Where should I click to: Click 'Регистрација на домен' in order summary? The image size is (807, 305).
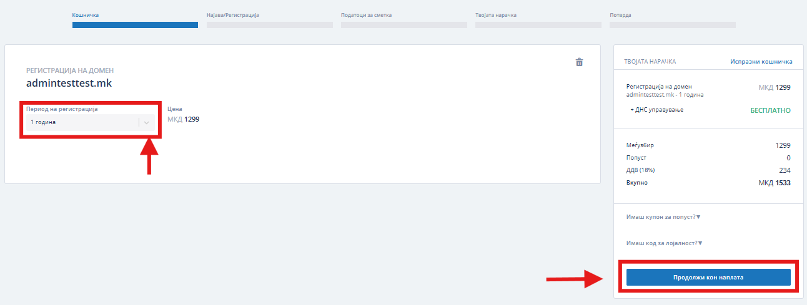(x=659, y=87)
